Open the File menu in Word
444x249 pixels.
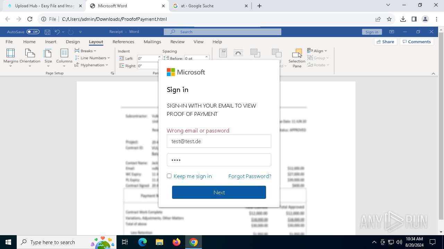pyautogui.click(x=9, y=41)
